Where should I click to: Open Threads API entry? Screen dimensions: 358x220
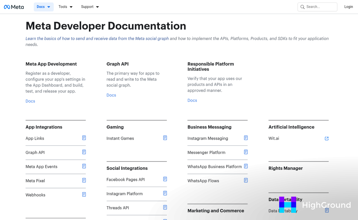tap(118, 208)
